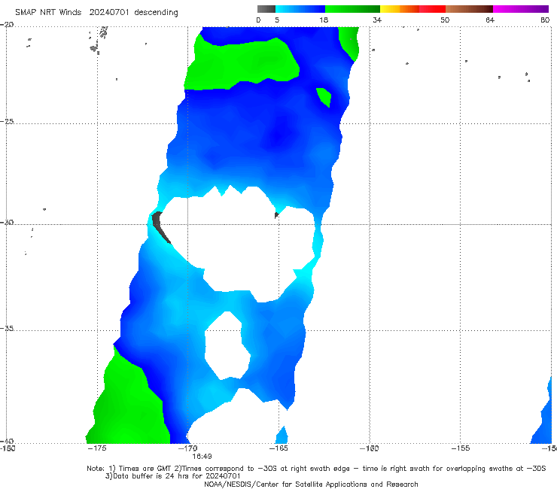Image resolution: width=557 pixels, height=489 pixels.
Task: Click the word "descending" in the title
Action: (x=156, y=13)
